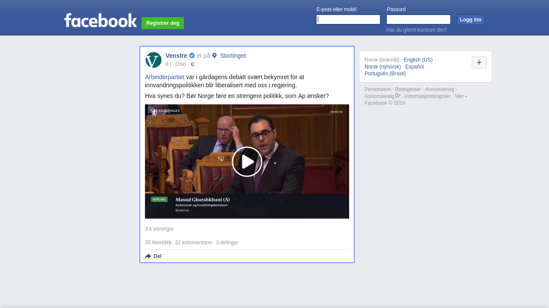Screen dimensions: 549x308
Task: Click the location pin icon by Stortinget
Action: [x=214, y=56]
